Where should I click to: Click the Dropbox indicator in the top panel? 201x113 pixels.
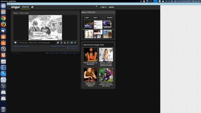coord(144,1)
